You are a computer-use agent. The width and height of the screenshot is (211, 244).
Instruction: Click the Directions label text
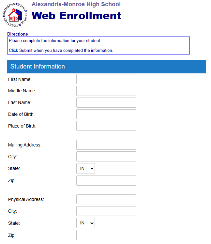click(x=18, y=34)
